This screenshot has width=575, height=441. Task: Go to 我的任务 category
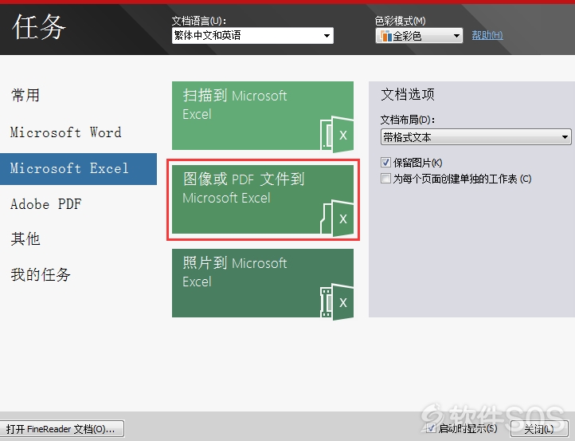(x=41, y=274)
